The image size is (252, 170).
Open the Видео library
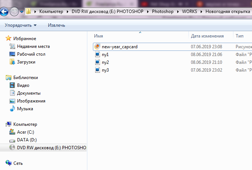[x=23, y=85]
